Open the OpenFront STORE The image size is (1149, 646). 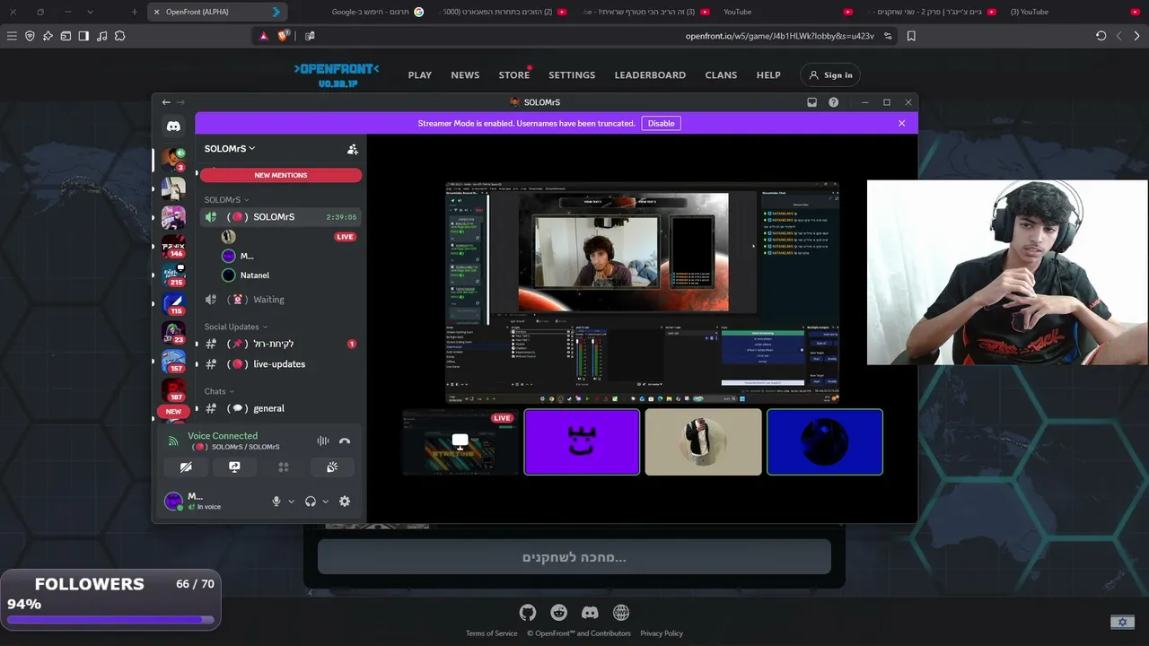(514, 75)
